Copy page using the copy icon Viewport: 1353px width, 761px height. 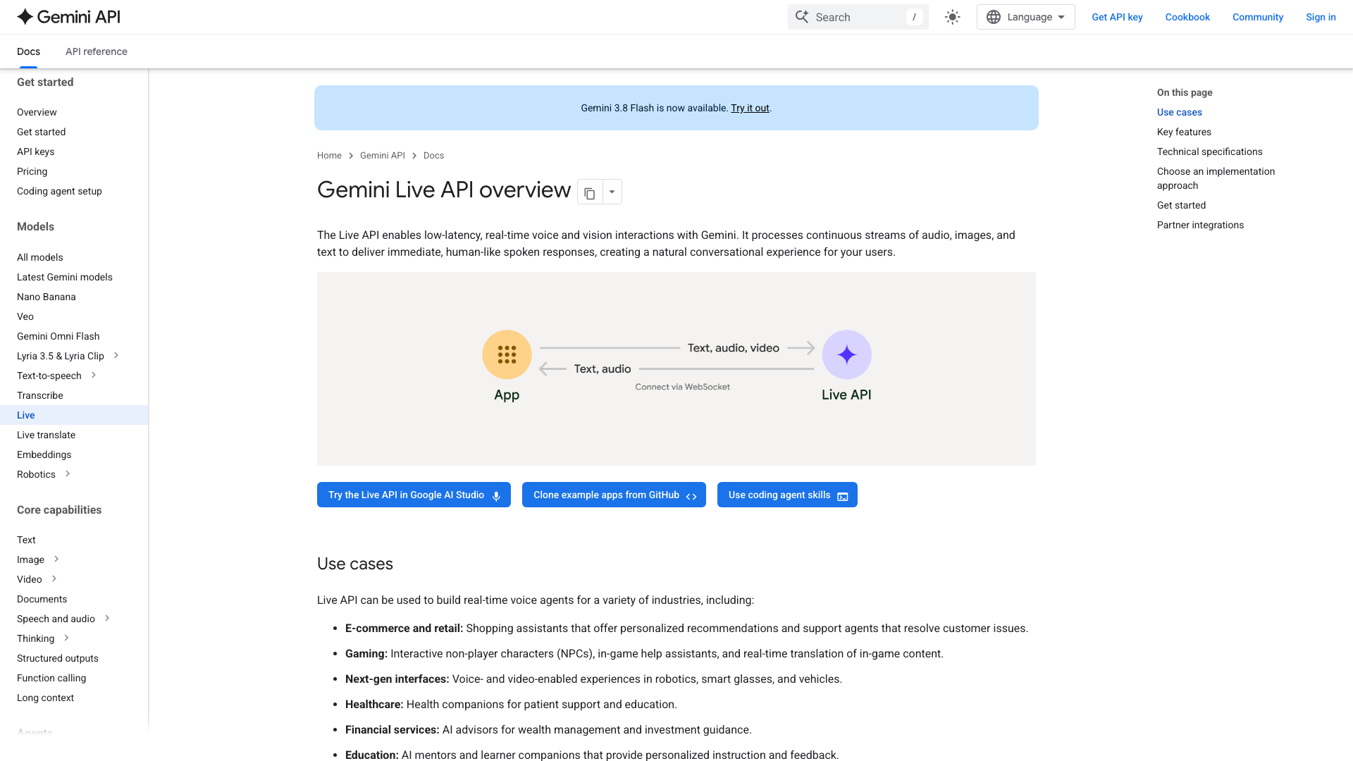point(590,192)
